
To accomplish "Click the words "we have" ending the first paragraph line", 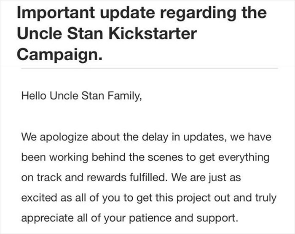I will click(x=251, y=137).
